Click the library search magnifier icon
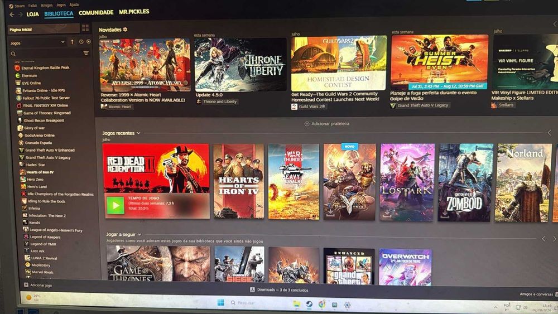558x314 pixels. pyautogui.click(x=13, y=54)
